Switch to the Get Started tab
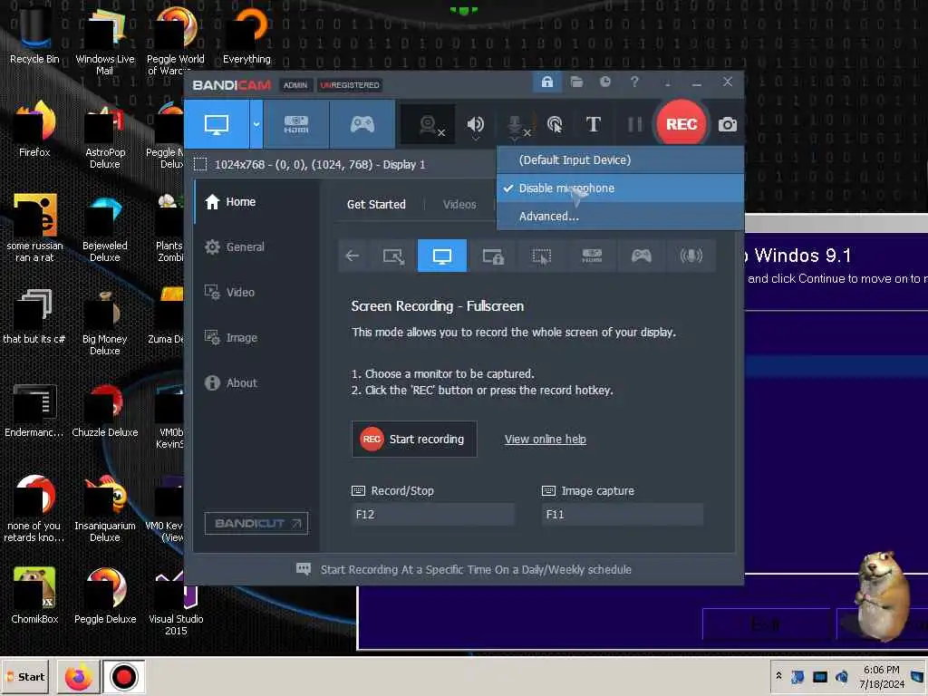 point(376,204)
